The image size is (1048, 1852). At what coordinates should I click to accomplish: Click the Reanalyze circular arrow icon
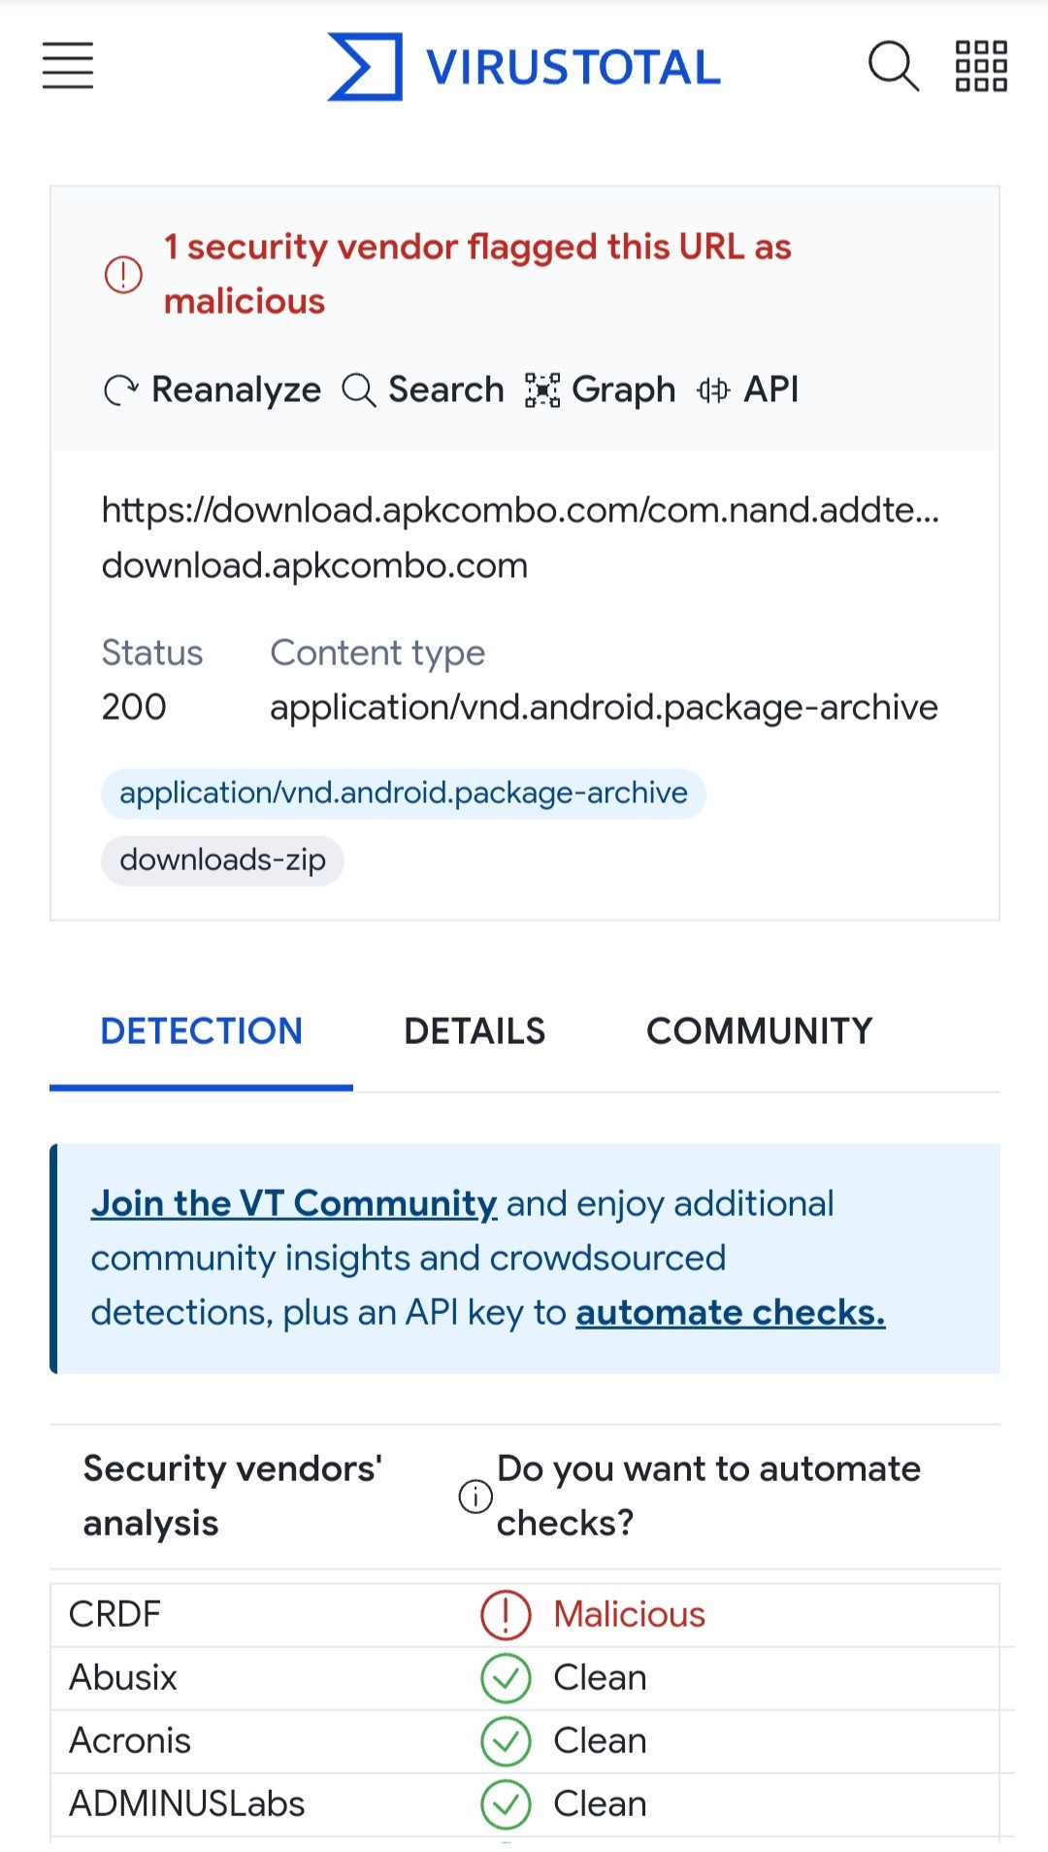tap(121, 390)
